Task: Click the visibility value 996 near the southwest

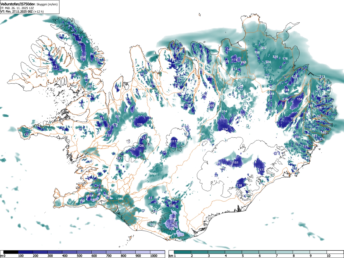Action: (x=121, y=199)
